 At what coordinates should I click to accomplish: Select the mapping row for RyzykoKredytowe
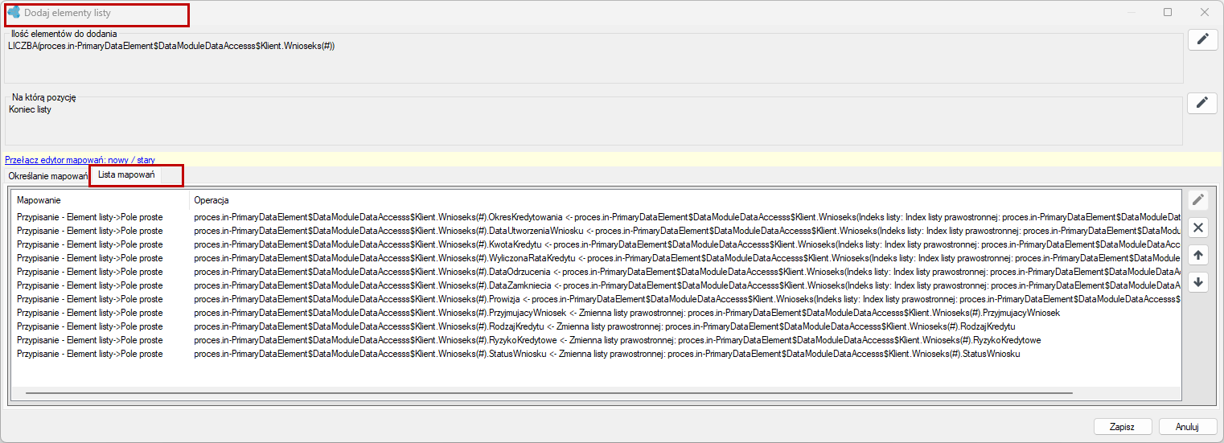tap(596, 340)
